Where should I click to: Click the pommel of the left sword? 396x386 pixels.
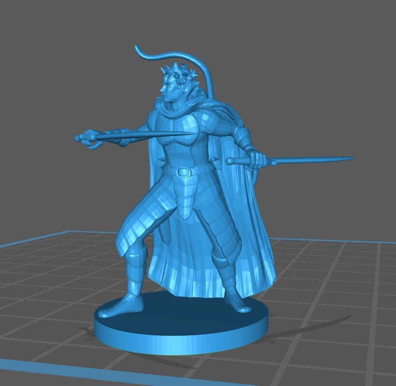pyautogui.click(x=78, y=138)
